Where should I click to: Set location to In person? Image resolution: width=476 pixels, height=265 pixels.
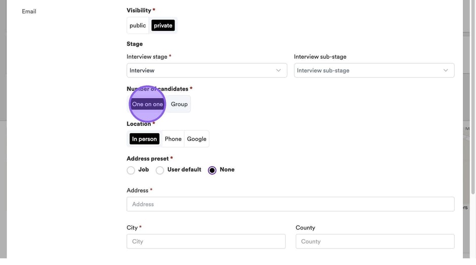[144, 139]
